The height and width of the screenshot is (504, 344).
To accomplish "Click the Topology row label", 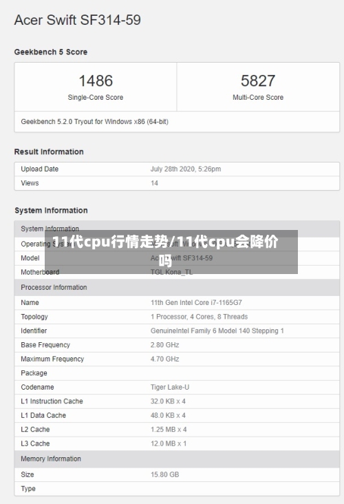I will [x=34, y=317].
